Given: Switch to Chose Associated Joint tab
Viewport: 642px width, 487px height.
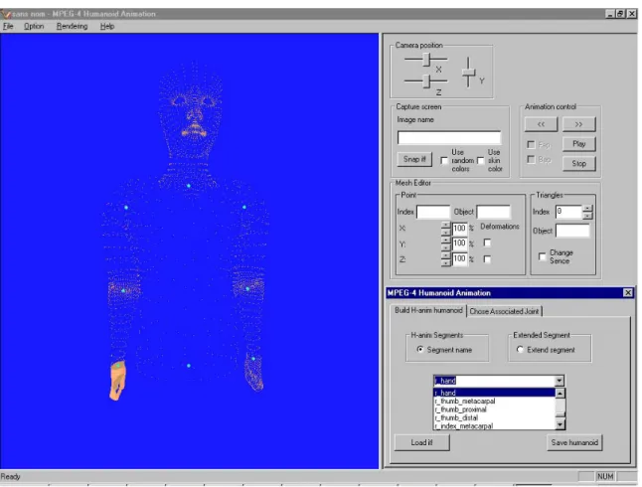Looking at the screenshot, I should click(504, 311).
